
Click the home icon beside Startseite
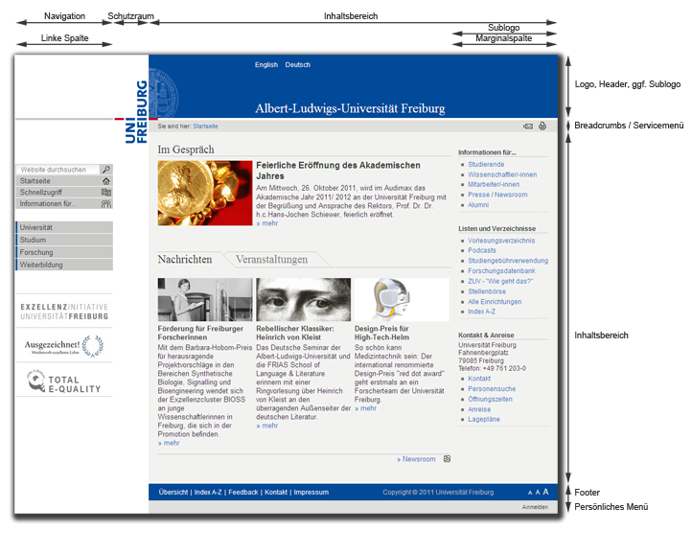click(x=106, y=181)
